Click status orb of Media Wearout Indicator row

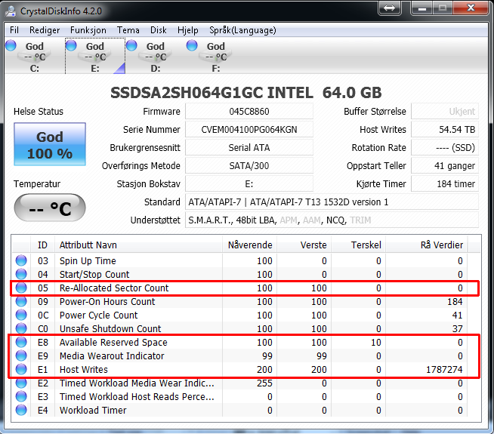pos(21,356)
